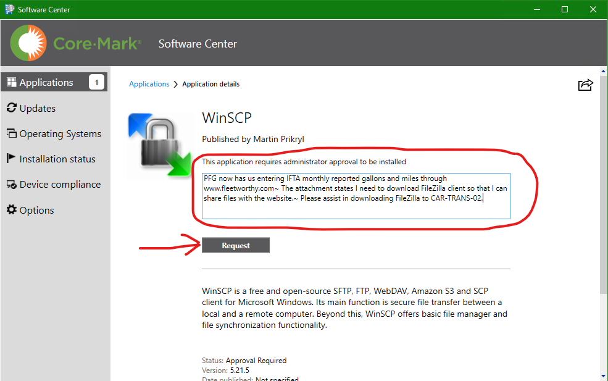Click the Installation status flag icon
The image size is (608, 381).
point(11,158)
